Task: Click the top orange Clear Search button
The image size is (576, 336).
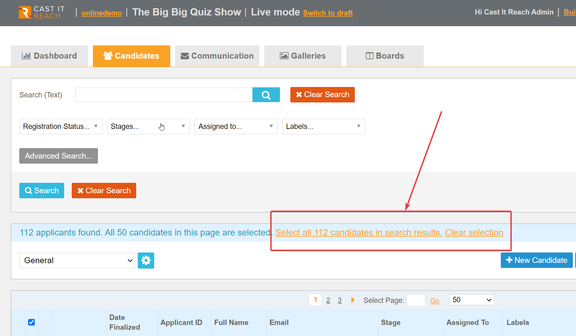Action: (x=323, y=95)
